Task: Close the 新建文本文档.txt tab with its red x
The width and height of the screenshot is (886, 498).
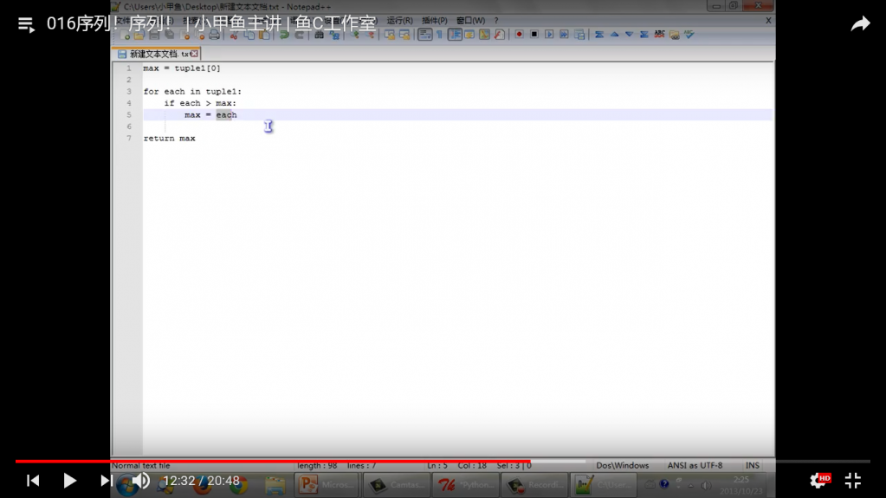Action: [194, 55]
